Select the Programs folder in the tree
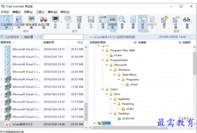Image resolution: width=197 pixels, height=133 pixels. [x=132, y=79]
